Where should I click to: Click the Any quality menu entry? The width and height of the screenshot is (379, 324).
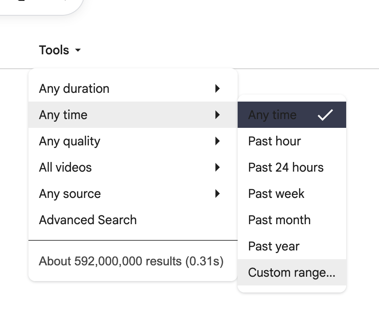(x=70, y=141)
